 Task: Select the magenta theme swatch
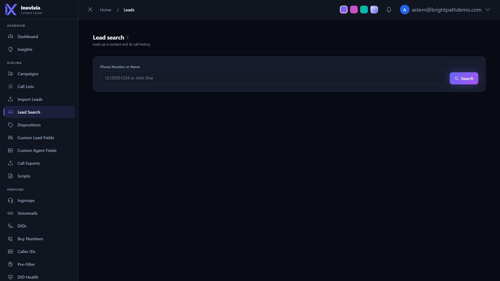coord(354,10)
